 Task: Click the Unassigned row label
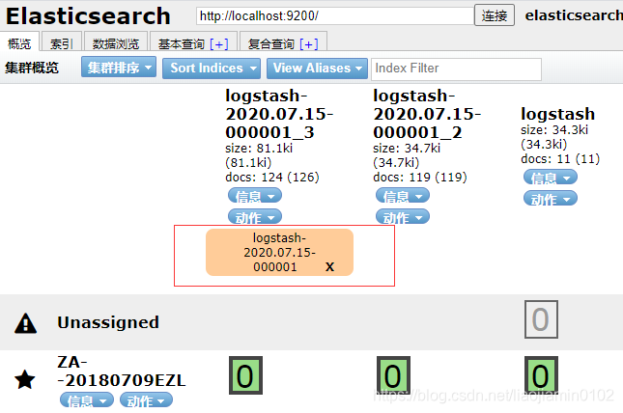[108, 322]
